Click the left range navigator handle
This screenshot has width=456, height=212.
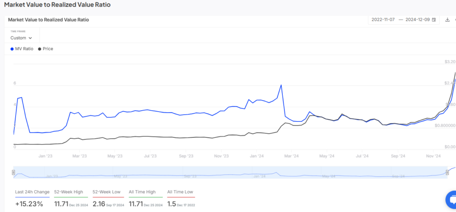[x=13, y=172]
